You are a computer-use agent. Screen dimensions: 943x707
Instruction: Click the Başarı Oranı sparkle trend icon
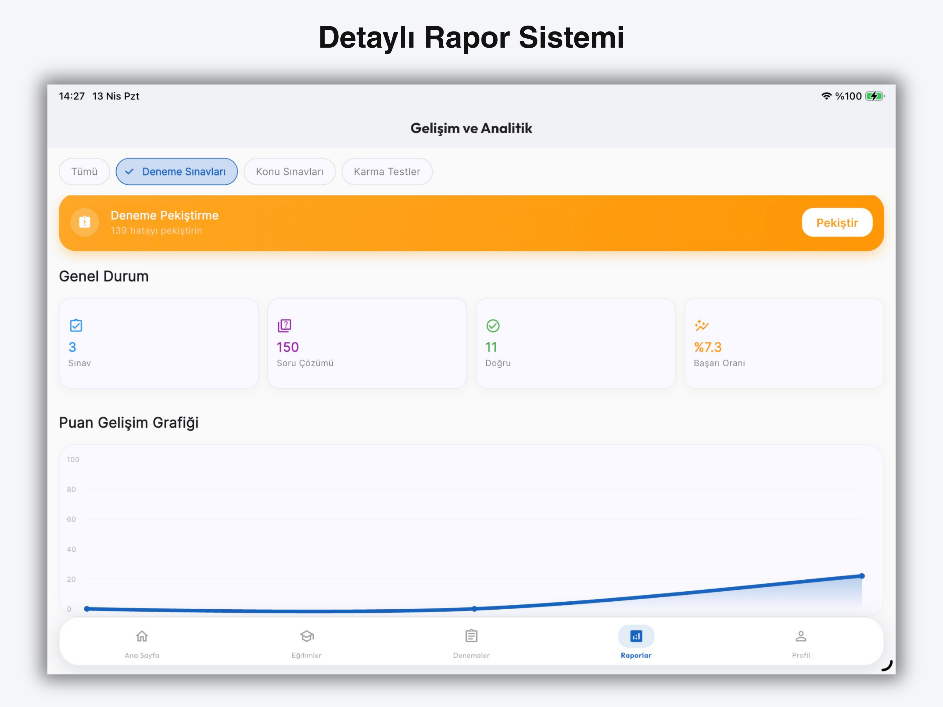click(701, 325)
